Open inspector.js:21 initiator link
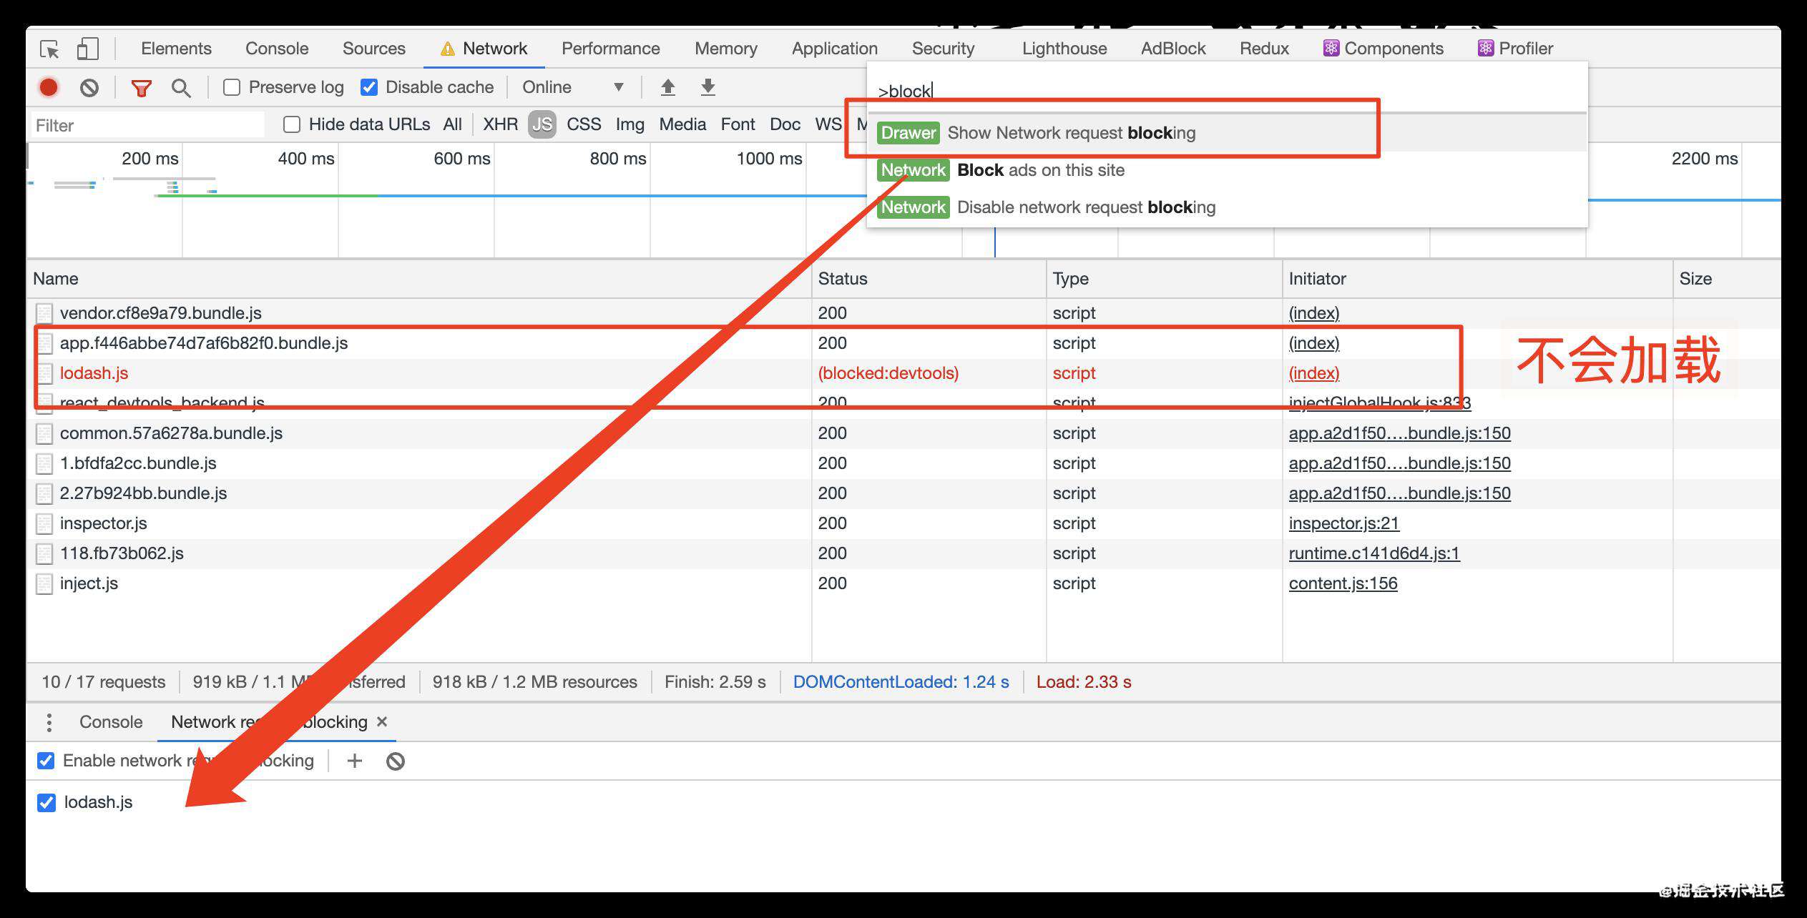Image resolution: width=1807 pixels, height=918 pixels. [1343, 523]
